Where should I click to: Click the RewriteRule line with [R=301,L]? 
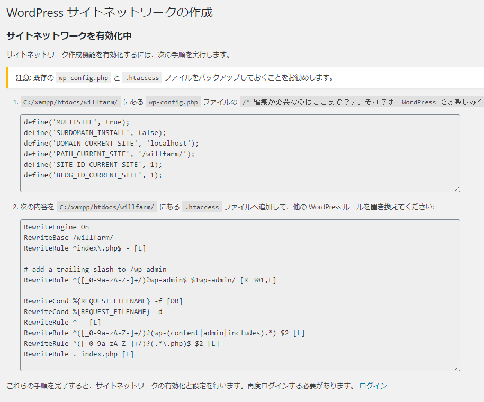tap(150, 280)
